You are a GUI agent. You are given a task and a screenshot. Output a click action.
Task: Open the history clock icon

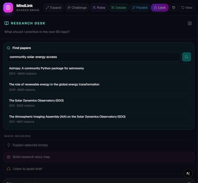[174, 8]
